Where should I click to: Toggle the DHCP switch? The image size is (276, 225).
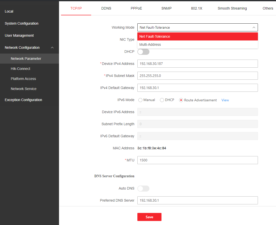(143, 52)
